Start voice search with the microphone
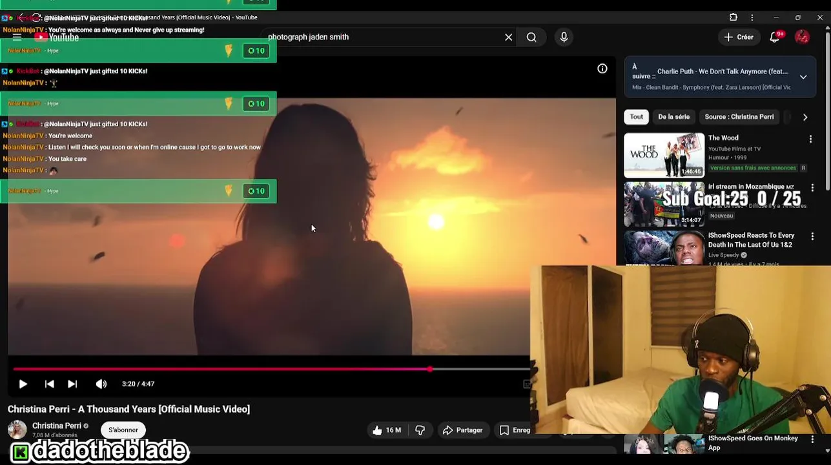This screenshot has height=465, width=831. pyautogui.click(x=564, y=37)
